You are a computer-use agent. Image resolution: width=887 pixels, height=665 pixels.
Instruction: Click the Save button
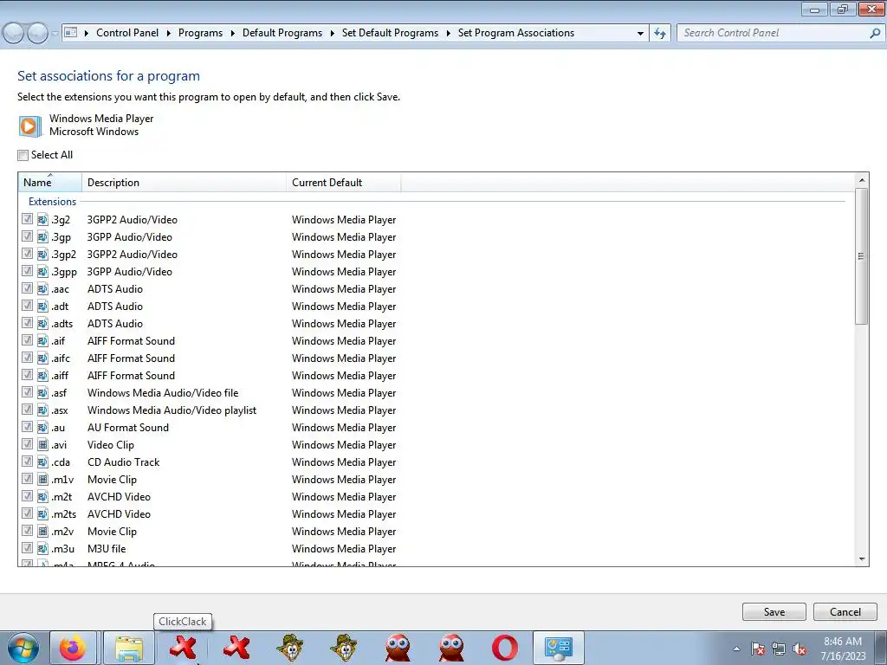(x=774, y=612)
